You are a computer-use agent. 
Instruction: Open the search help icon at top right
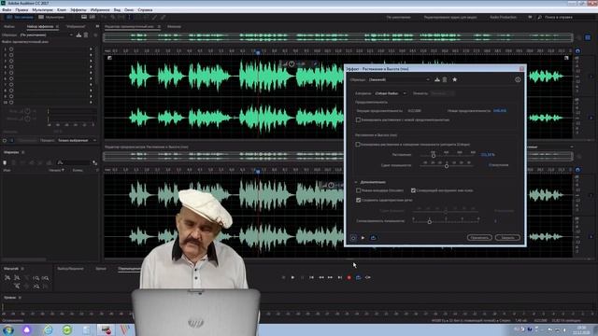(x=540, y=17)
